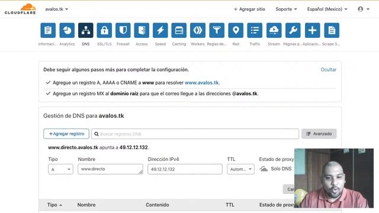Click the magnifier icon in DNS search

click(x=96, y=134)
